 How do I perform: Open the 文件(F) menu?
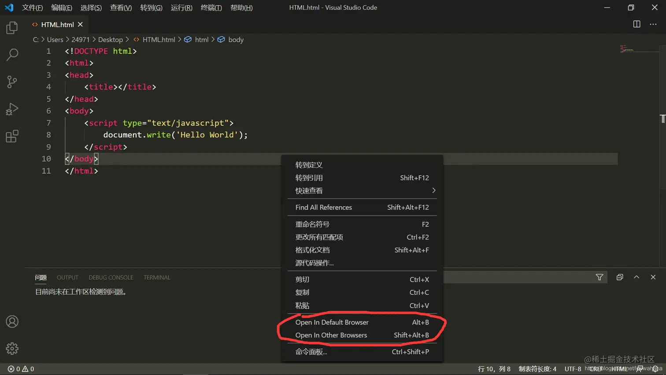point(32,7)
